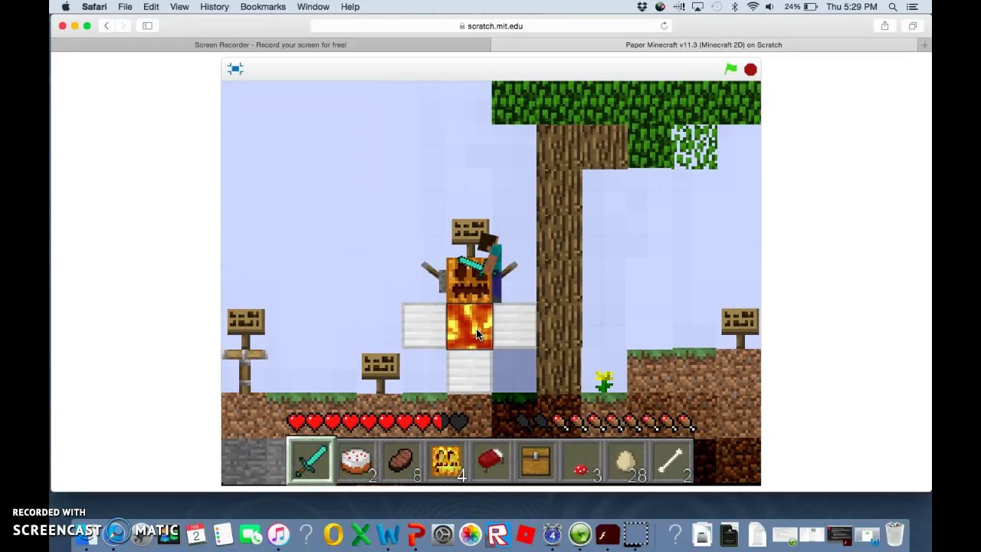
Task: Select the jack-o'-lantern hotbar slot
Action: [x=446, y=460]
